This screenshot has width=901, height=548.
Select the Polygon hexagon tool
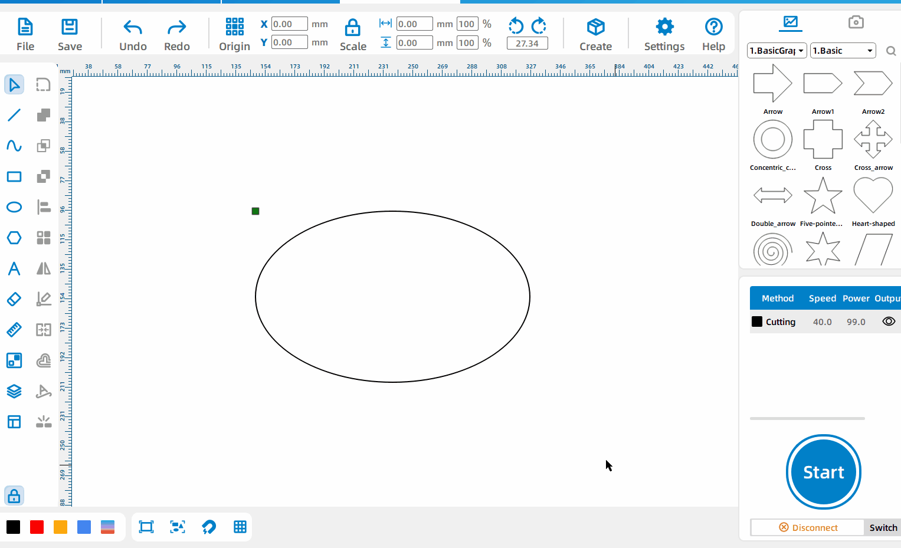14,238
